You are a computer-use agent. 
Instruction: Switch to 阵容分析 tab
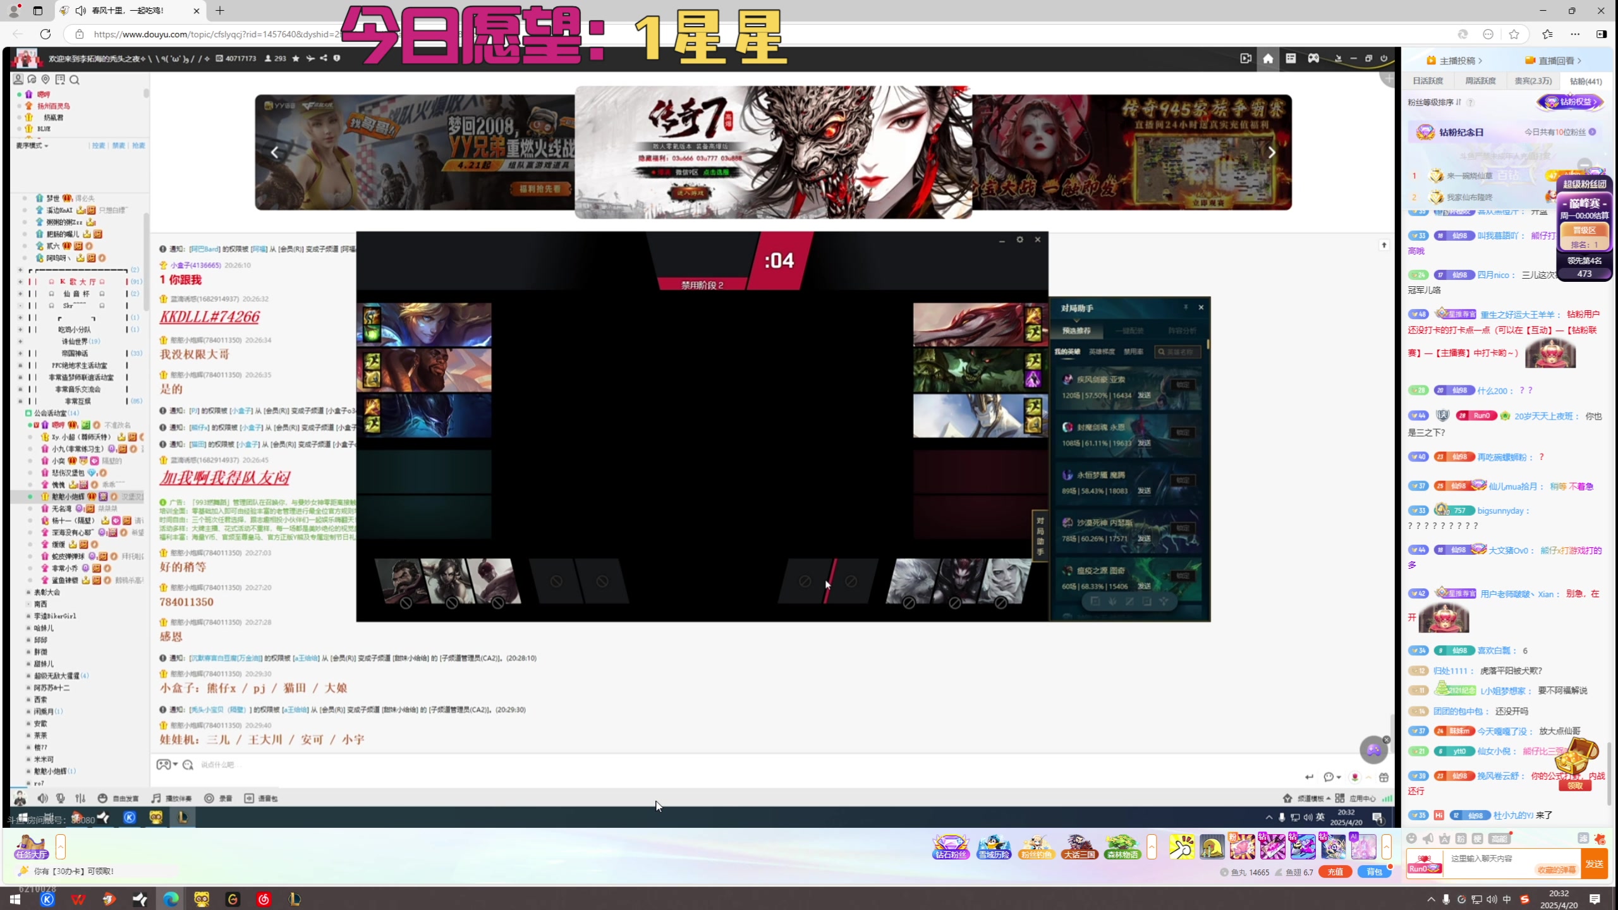click(x=1183, y=331)
